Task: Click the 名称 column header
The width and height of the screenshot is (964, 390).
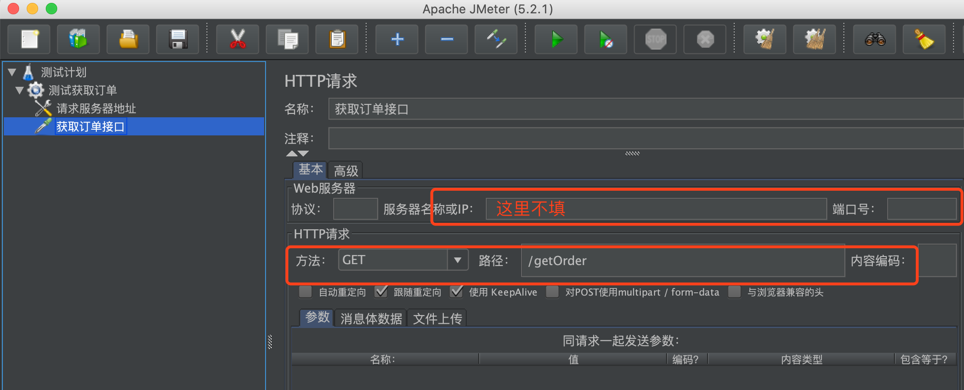Action: pyautogui.click(x=385, y=359)
